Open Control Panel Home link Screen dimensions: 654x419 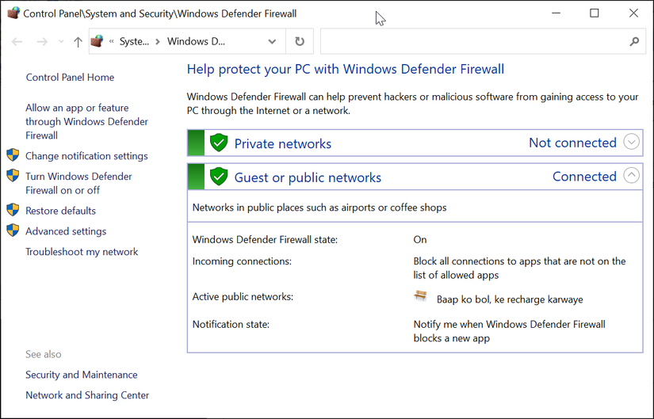tap(70, 77)
